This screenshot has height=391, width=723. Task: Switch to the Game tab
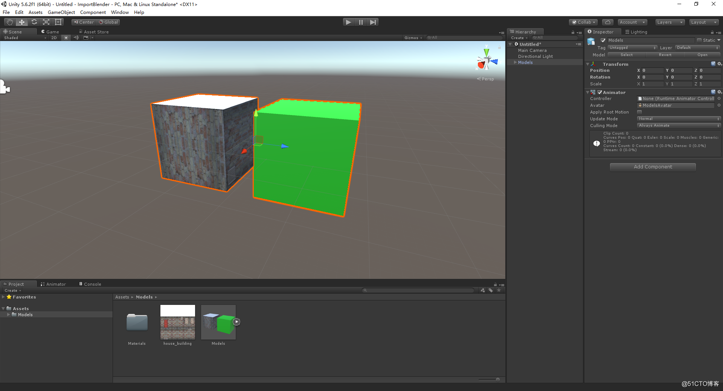pos(50,32)
